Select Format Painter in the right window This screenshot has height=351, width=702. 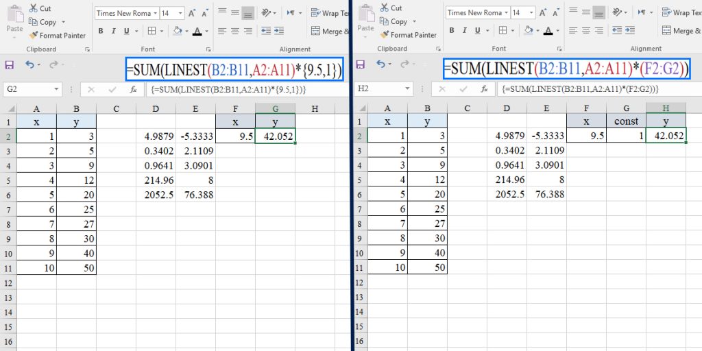408,34
